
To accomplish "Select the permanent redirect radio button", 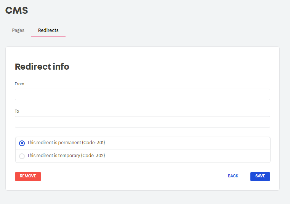I will [22, 143].
